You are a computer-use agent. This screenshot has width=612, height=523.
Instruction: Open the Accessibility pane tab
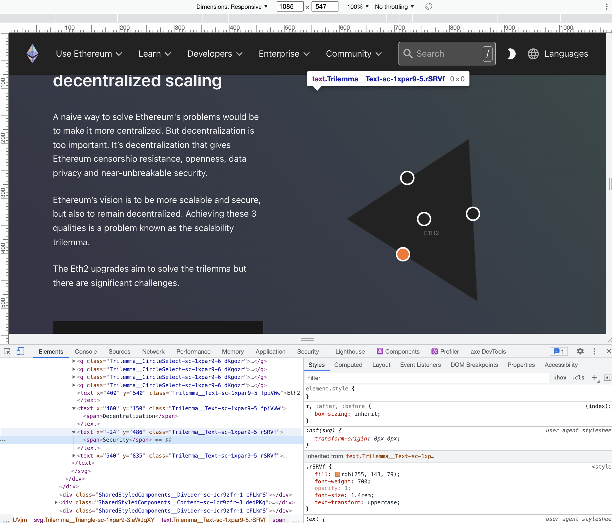(561, 365)
